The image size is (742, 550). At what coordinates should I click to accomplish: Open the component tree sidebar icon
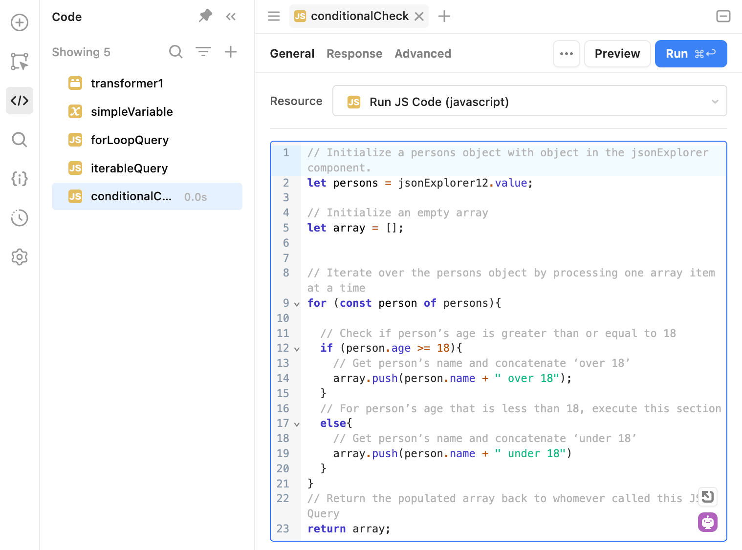coord(20,62)
